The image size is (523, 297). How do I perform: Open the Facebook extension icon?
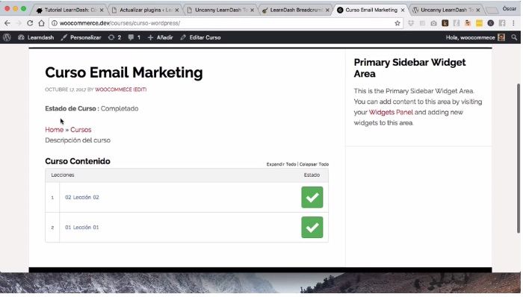502,23
